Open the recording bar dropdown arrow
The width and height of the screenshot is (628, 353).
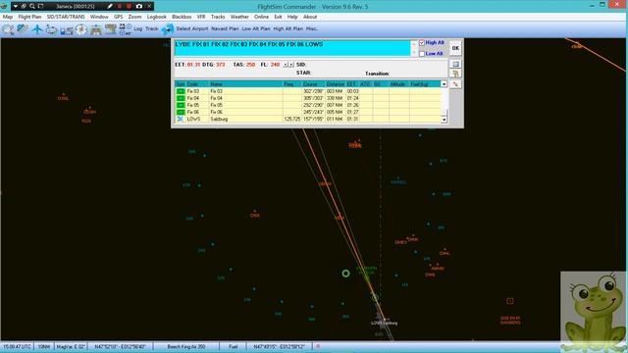16,7
